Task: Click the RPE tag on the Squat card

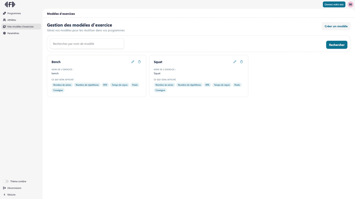Action: click(207, 85)
